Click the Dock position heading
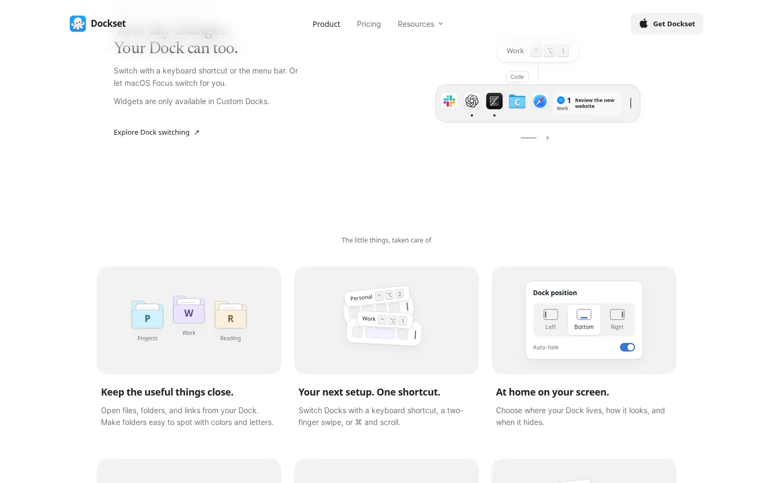Viewport: 773px width, 483px height. (555, 292)
